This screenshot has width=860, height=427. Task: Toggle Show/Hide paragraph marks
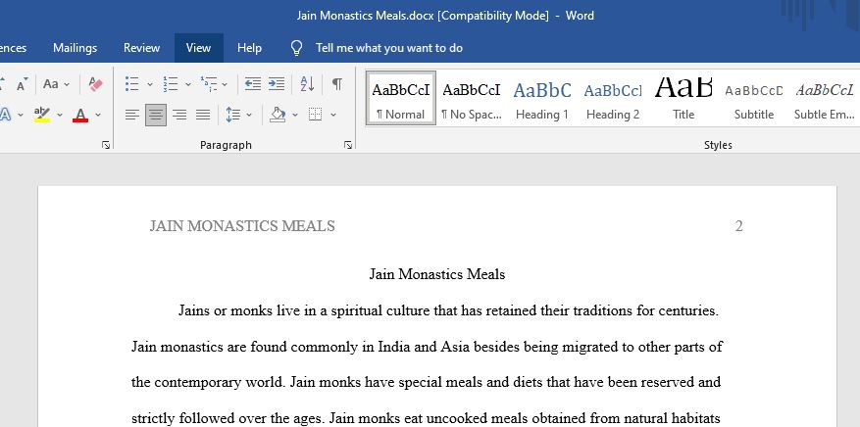point(337,84)
